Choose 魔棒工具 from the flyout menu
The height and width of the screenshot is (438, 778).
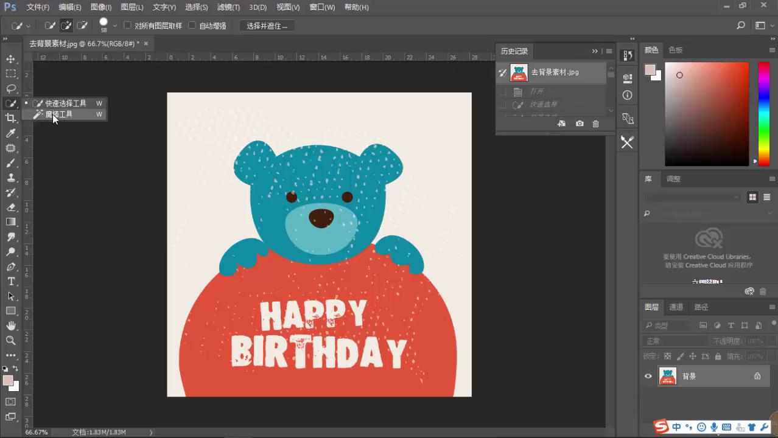pyautogui.click(x=59, y=114)
